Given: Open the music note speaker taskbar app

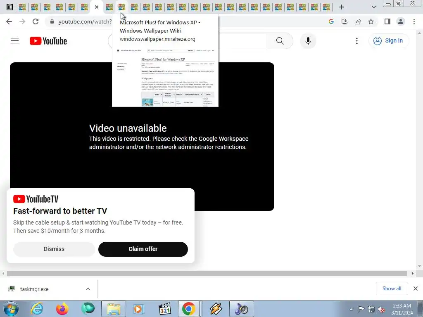Looking at the screenshot, I should (241, 309).
